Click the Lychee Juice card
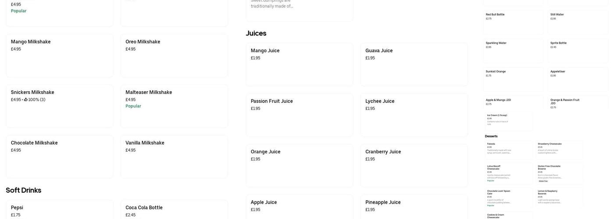This screenshot has width=614, height=219. coord(414,115)
